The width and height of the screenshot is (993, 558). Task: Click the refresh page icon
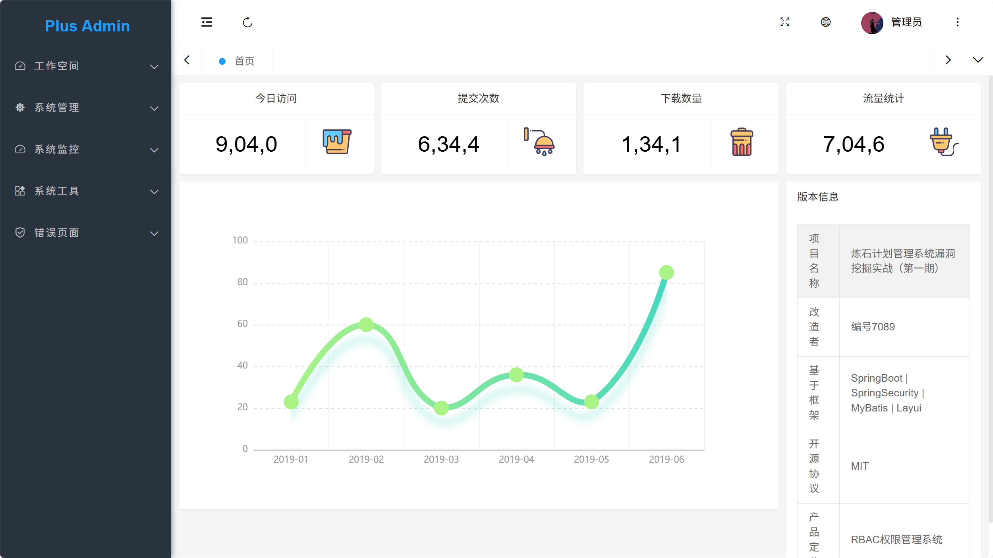point(247,22)
